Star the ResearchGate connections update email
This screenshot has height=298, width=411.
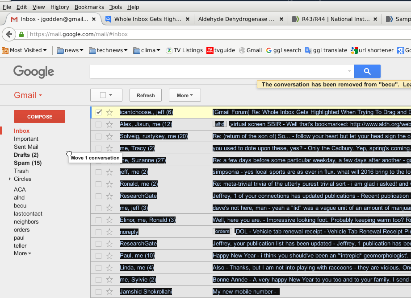pyautogui.click(x=109, y=196)
